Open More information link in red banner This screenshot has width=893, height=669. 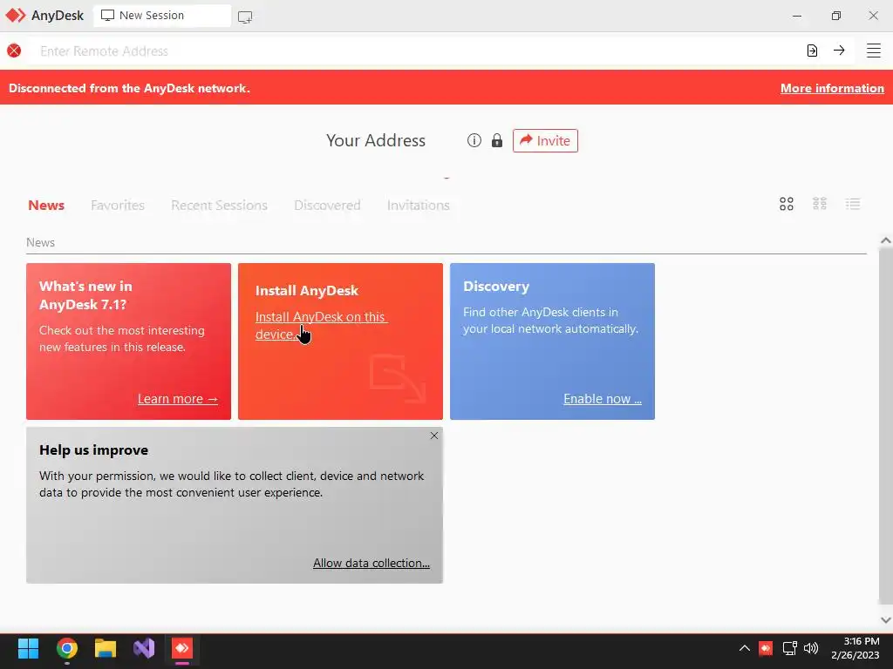[x=832, y=88]
